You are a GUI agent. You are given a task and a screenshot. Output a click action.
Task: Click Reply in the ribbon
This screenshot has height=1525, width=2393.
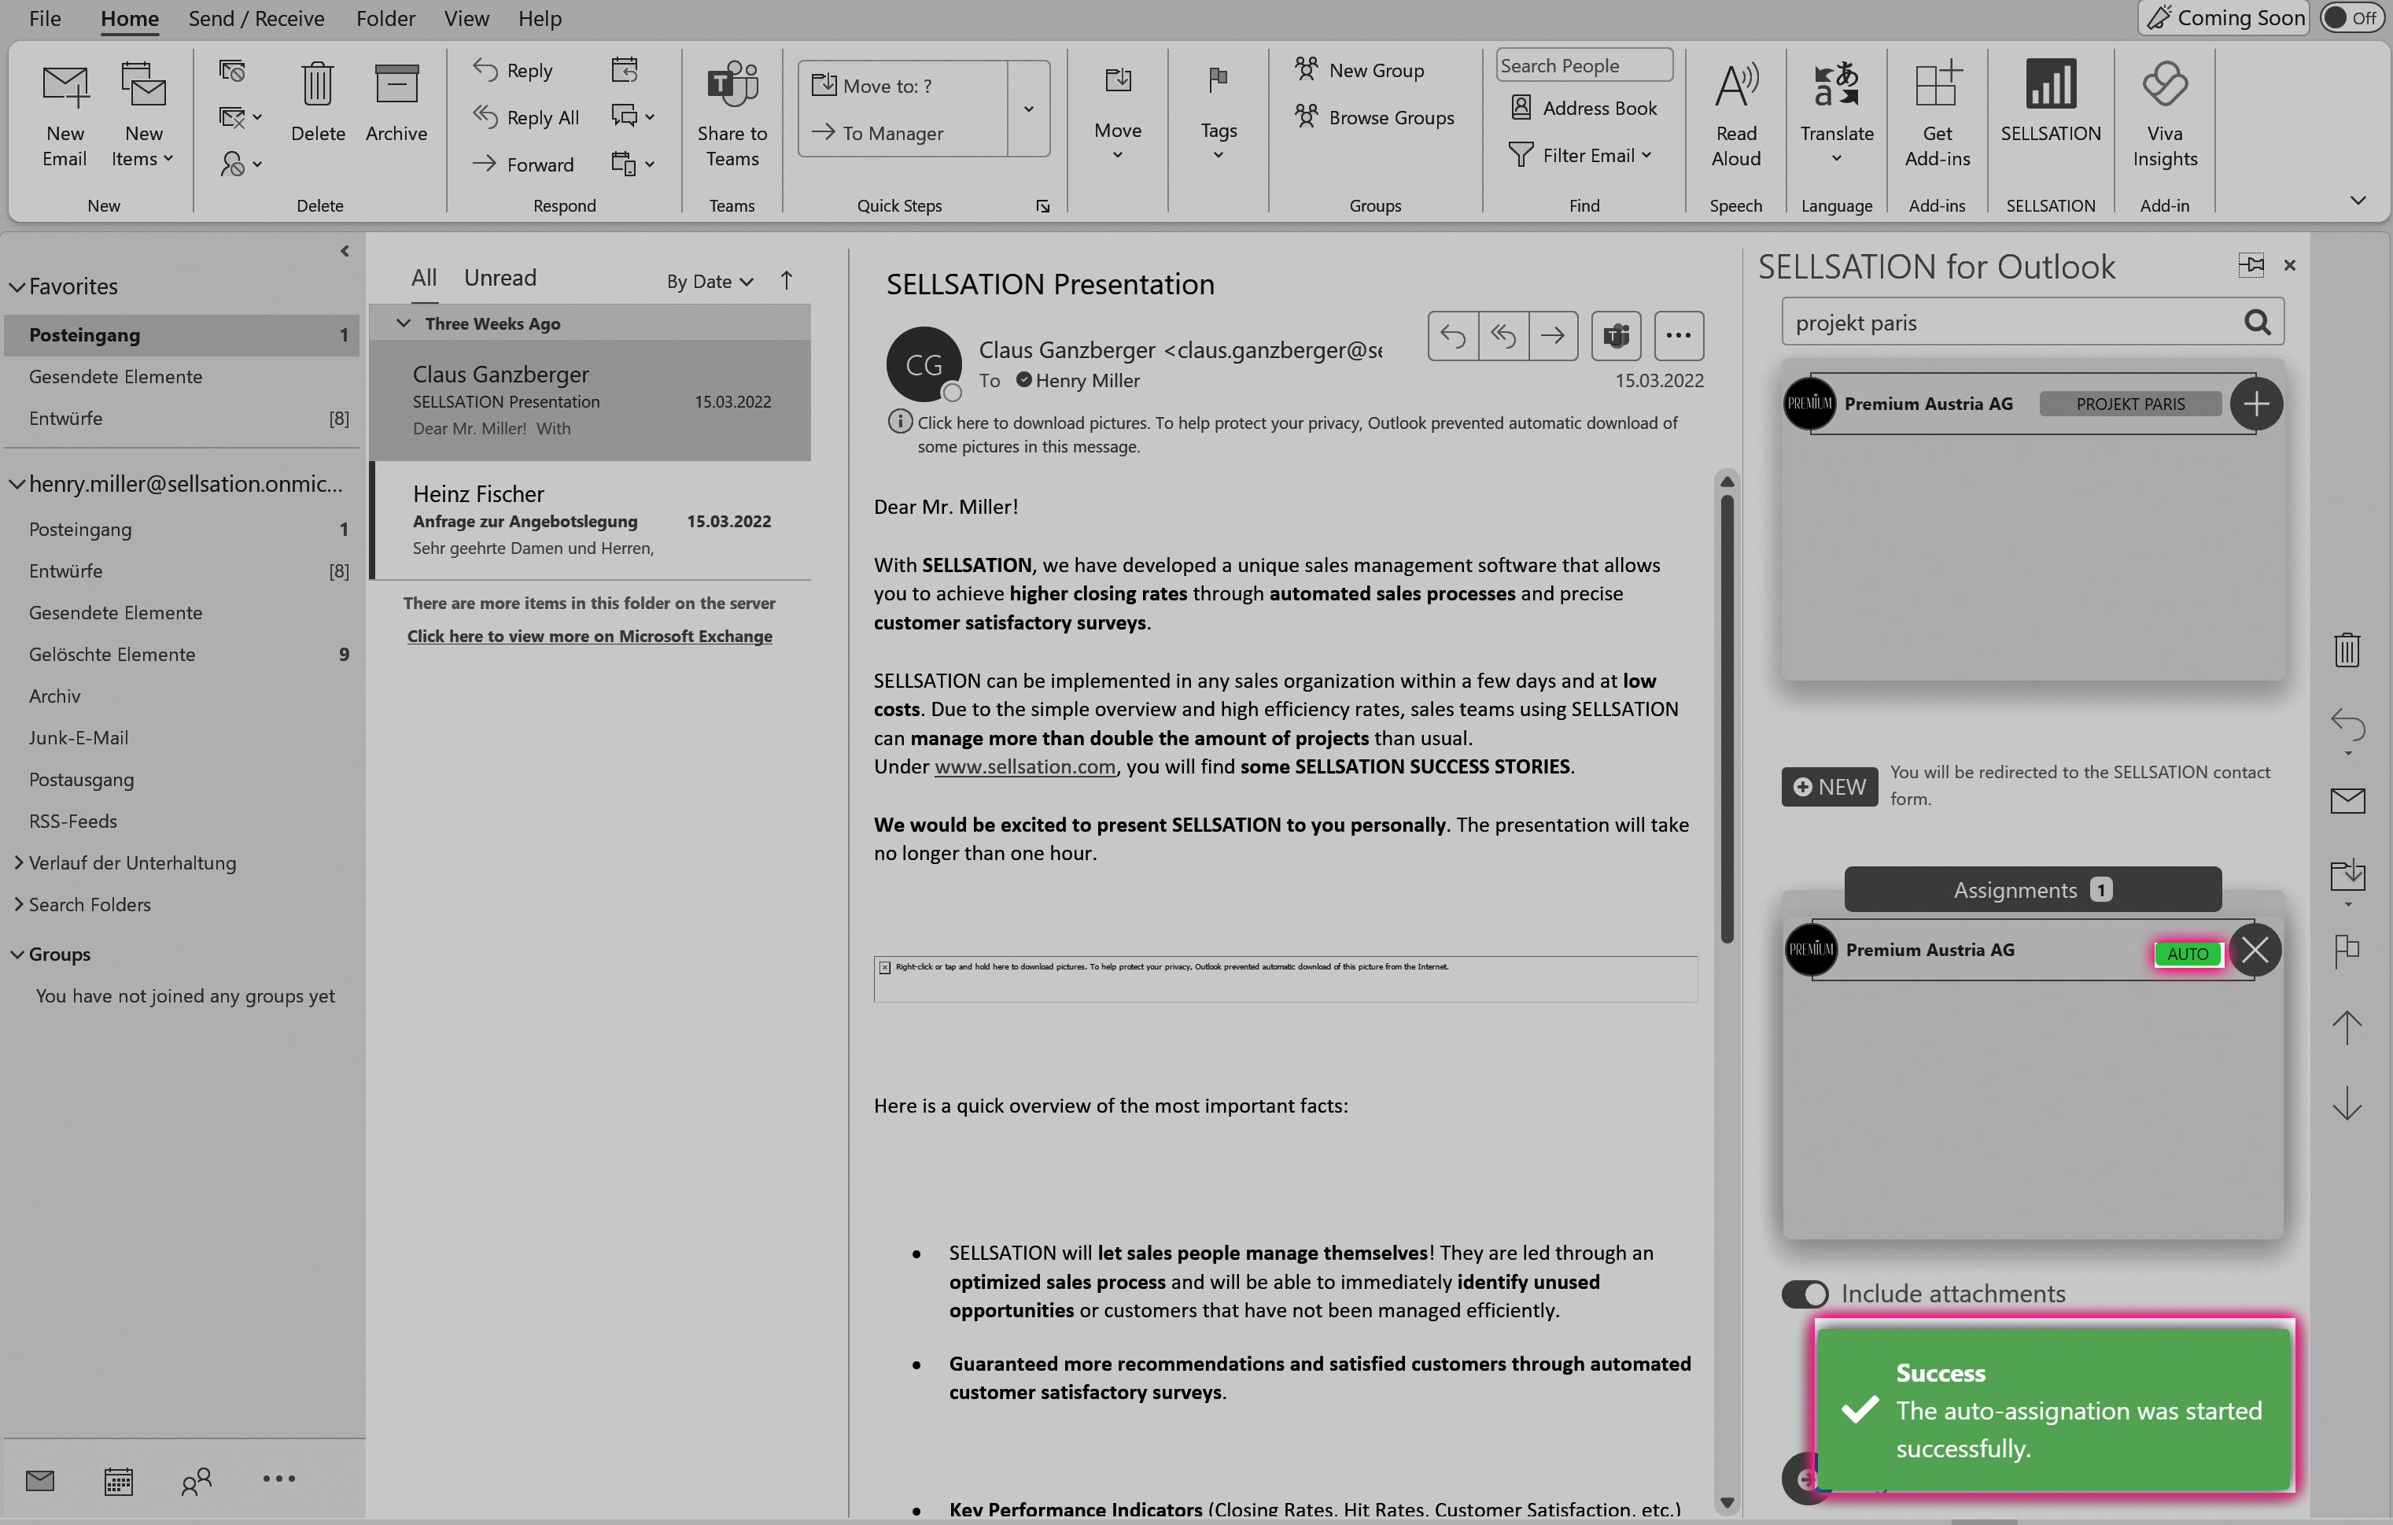coord(513,69)
